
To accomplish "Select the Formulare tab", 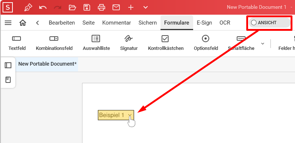I will 177,23.
